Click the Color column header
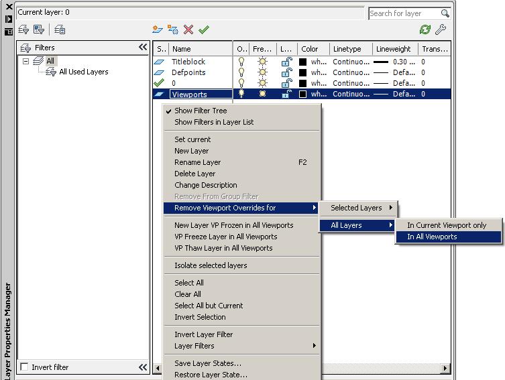 click(313, 49)
